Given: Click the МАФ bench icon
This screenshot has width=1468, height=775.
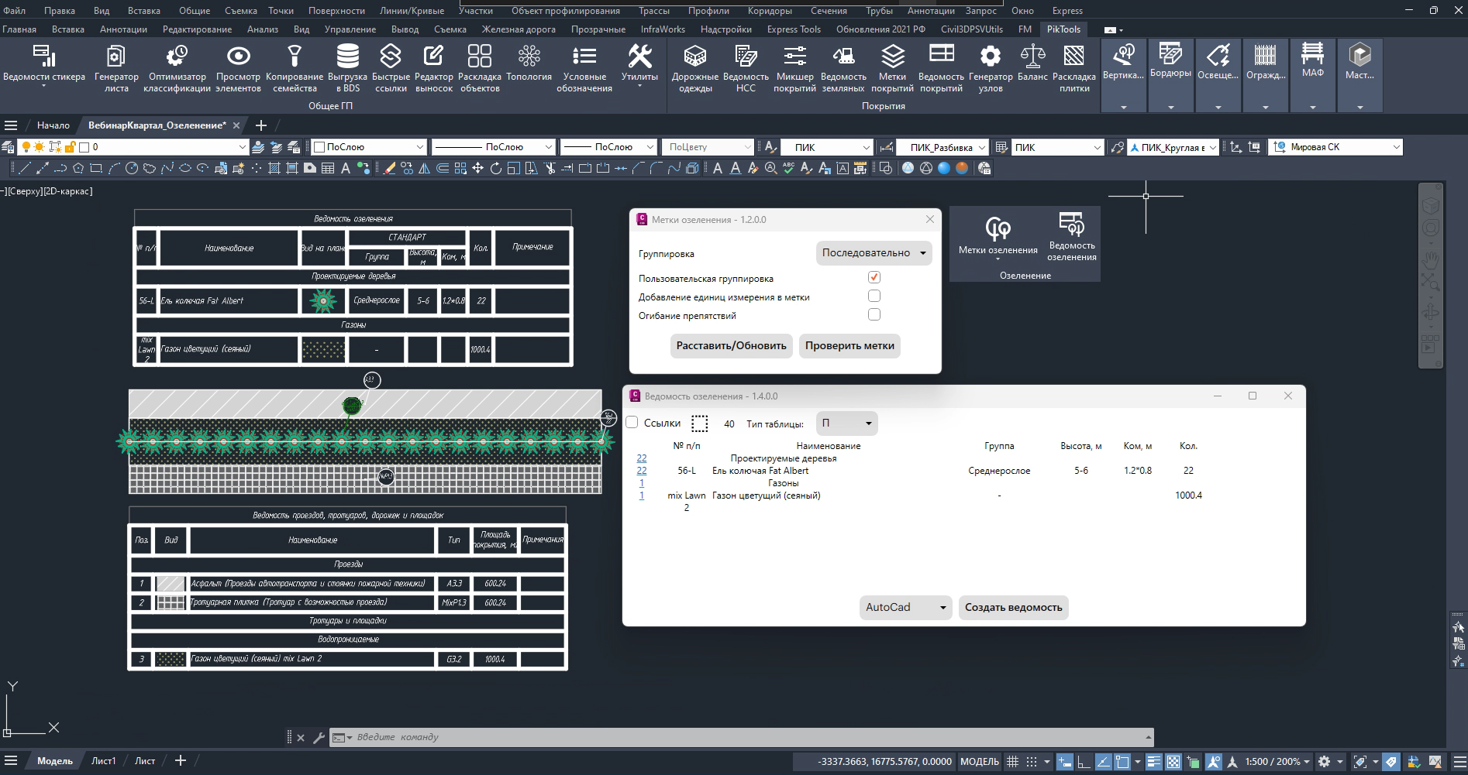Looking at the screenshot, I should (x=1312, y=55).
